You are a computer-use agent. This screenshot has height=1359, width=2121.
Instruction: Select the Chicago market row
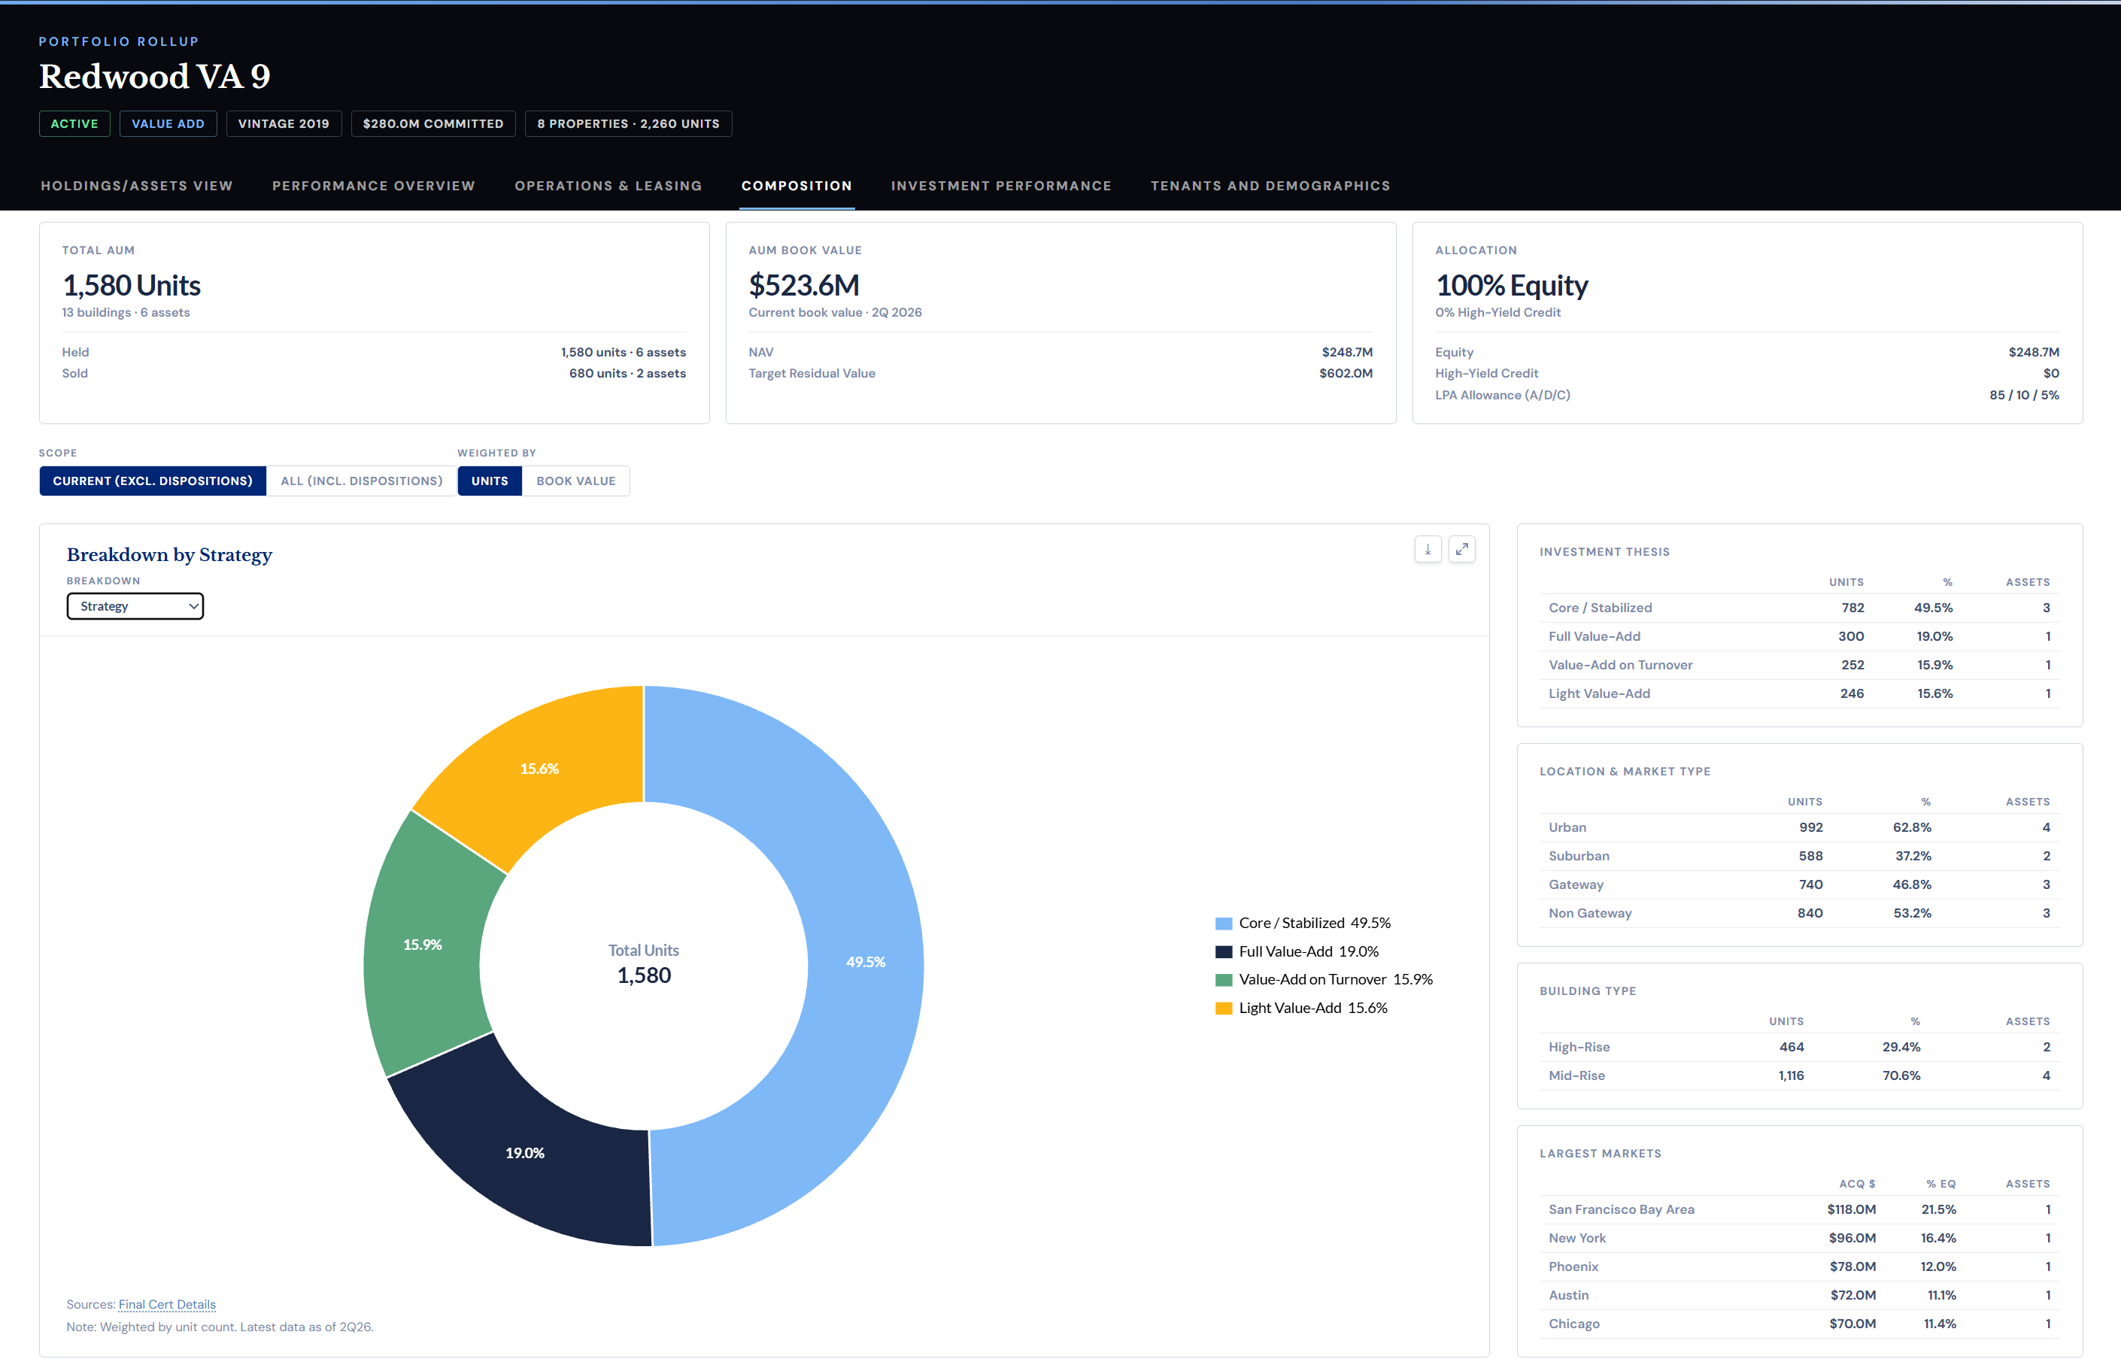pos(1799,1324)
